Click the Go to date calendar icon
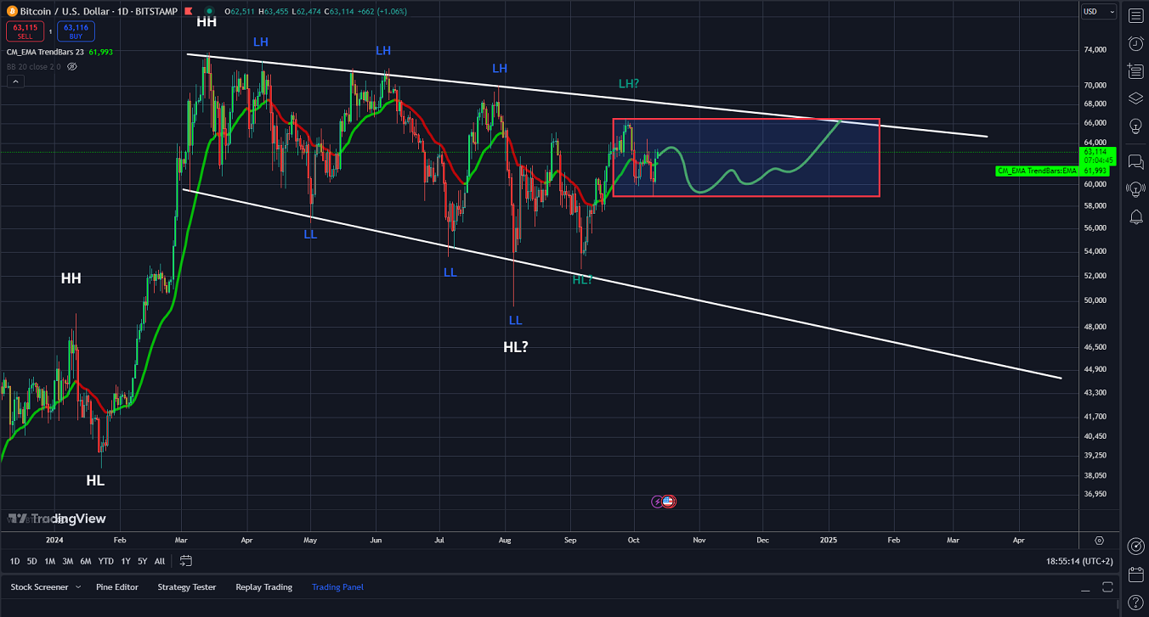This screenshot has height=617, width=1149. pos(186,561)
